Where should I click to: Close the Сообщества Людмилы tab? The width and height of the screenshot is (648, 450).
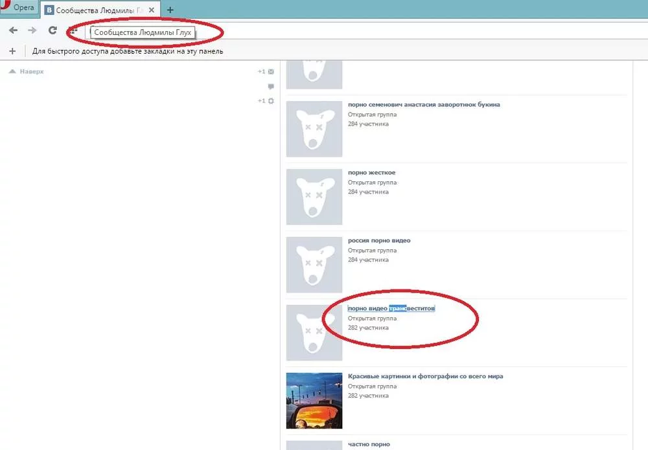click(152, 10)
